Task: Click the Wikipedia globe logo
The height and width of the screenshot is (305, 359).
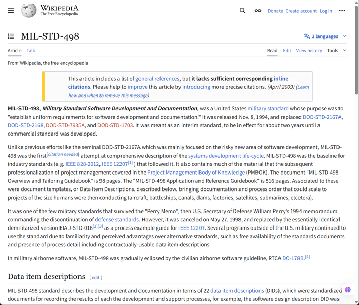Action: click(x=29, y=11)
